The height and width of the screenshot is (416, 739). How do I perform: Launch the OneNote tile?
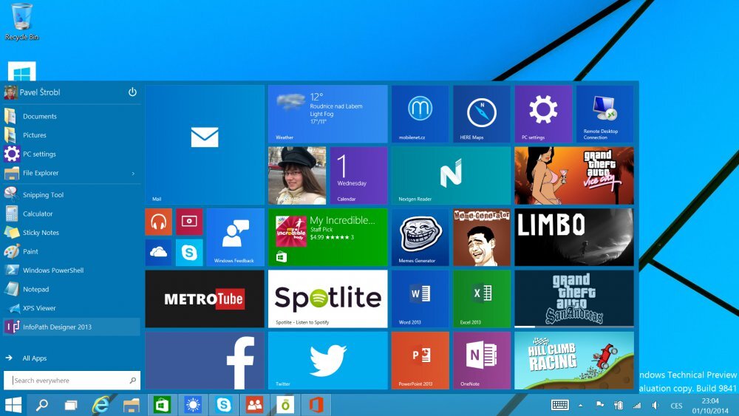coord(482,361)
